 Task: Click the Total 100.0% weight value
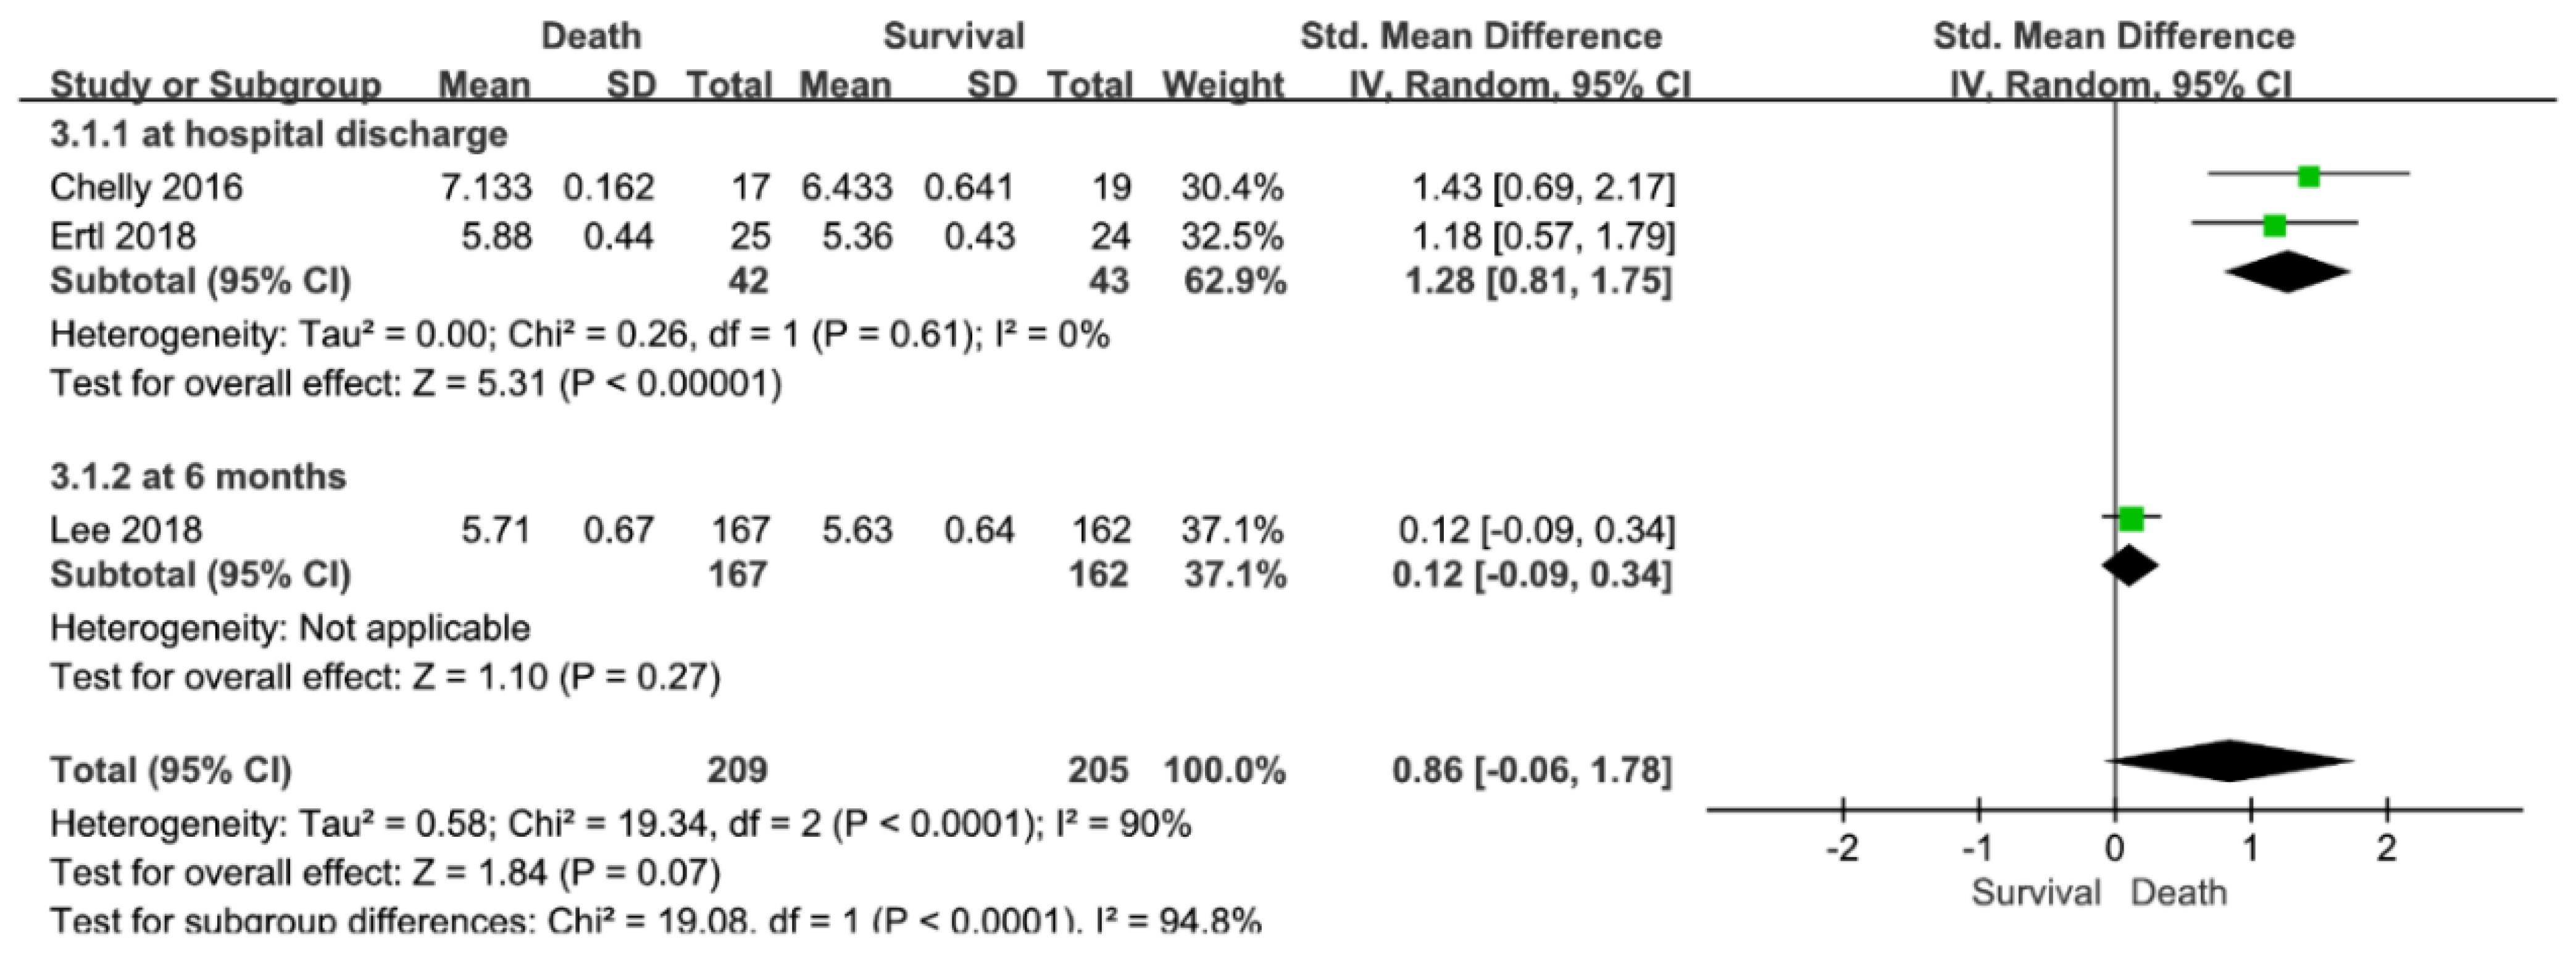point(1224,770)
